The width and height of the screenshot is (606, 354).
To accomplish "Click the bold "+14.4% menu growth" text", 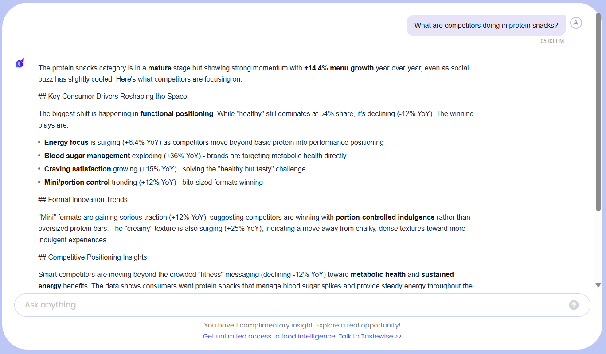I will click(x=339, y=68).
